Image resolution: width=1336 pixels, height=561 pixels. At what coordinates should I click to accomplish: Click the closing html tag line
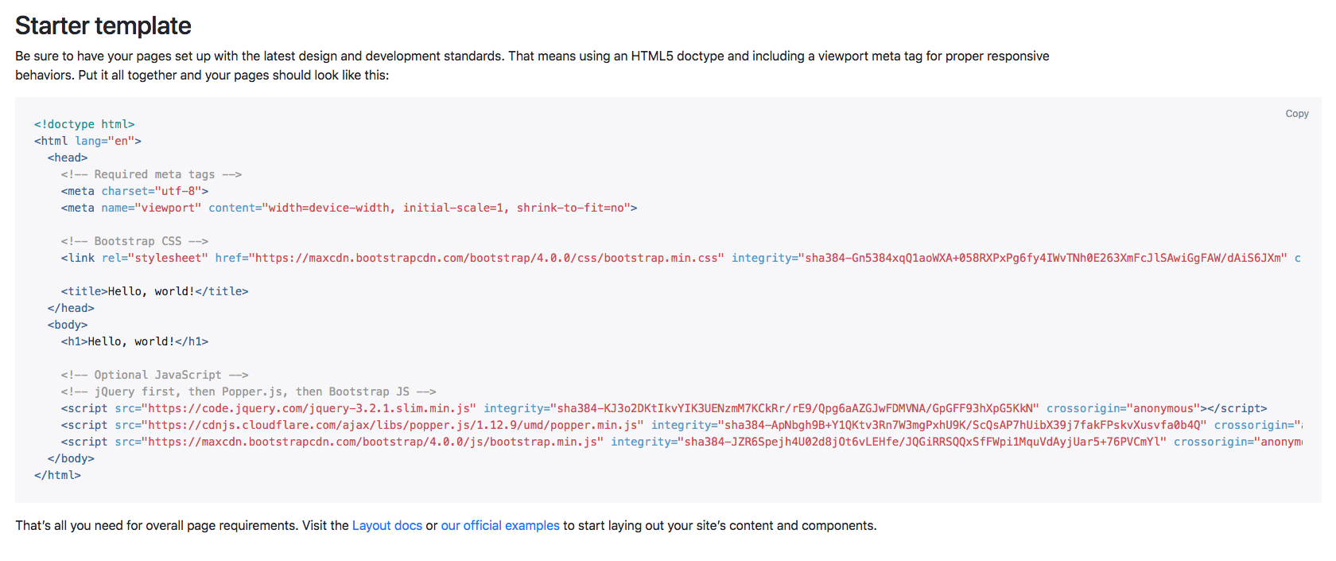click(57, 475)
